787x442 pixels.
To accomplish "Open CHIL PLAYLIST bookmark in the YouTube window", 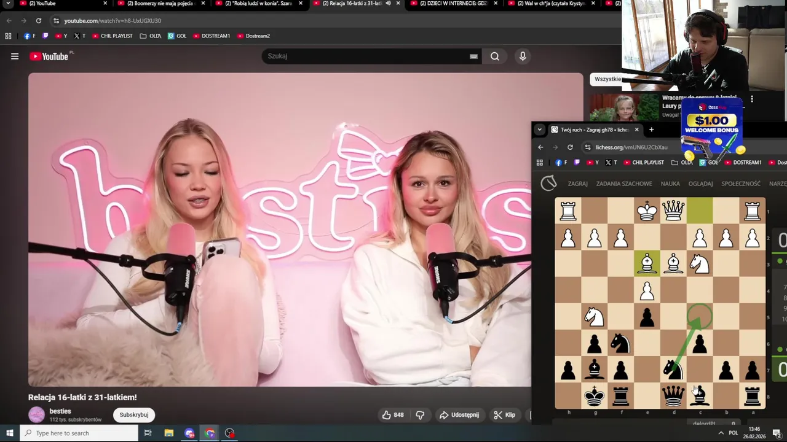I will 113,36.
